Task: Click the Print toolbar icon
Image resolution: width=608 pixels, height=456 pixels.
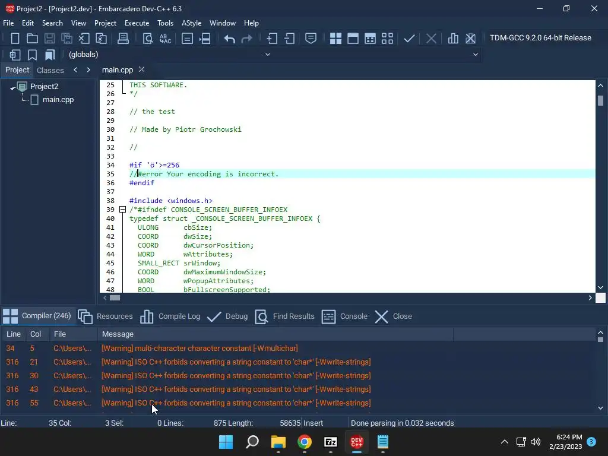Action: click(123, 39)
